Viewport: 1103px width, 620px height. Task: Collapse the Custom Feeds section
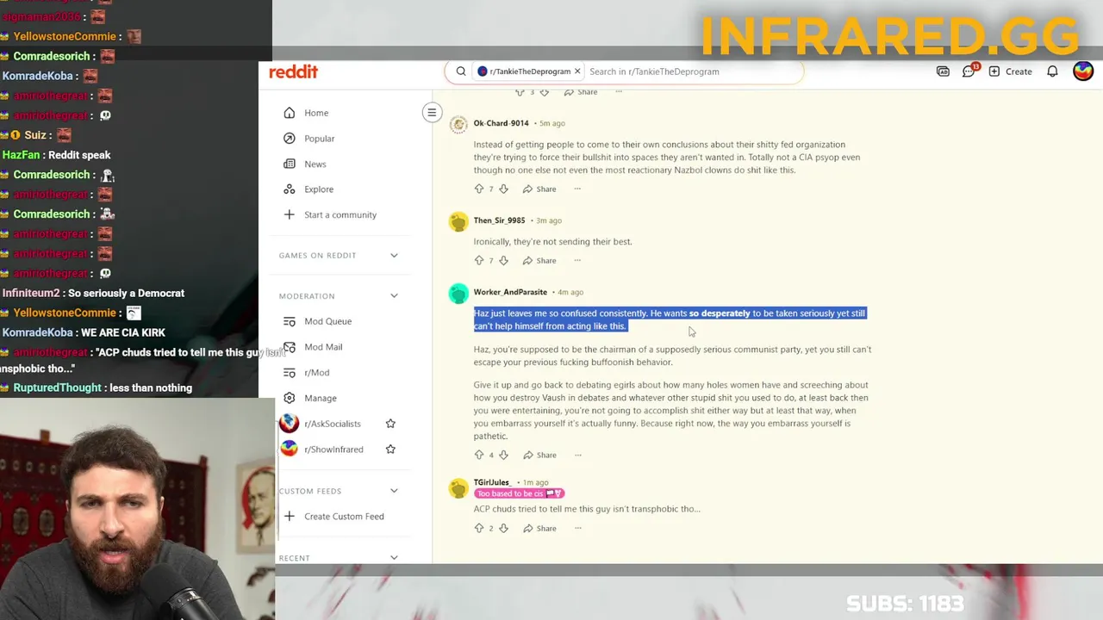pyautogui.click(x=394, y=491)
